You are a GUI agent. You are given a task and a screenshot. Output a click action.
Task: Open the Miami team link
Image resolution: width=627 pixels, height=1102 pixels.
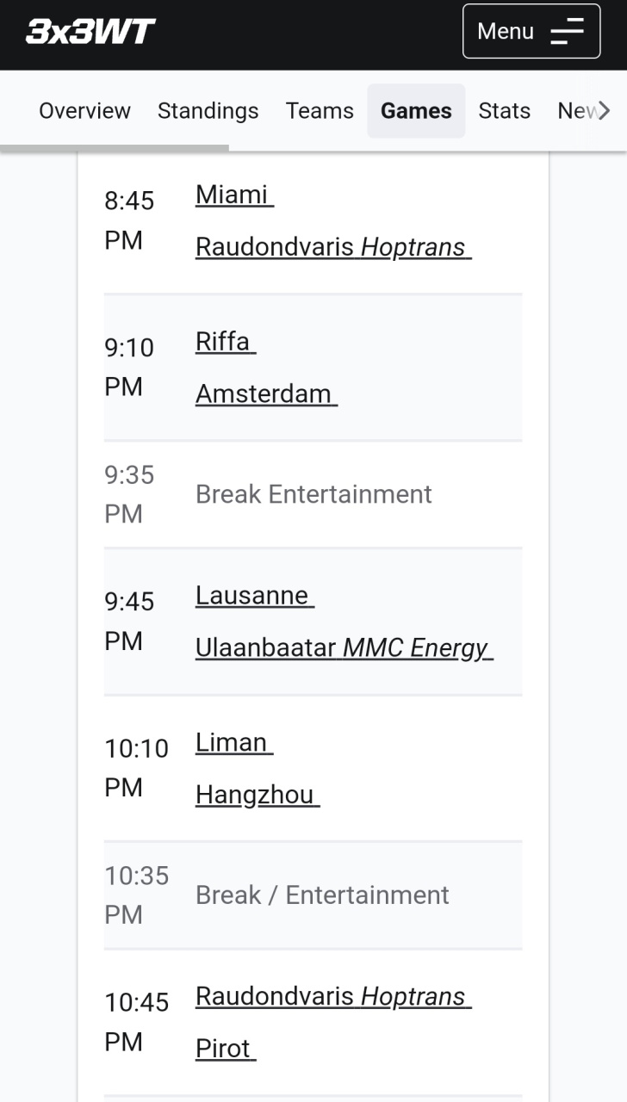tap(233, 195)
